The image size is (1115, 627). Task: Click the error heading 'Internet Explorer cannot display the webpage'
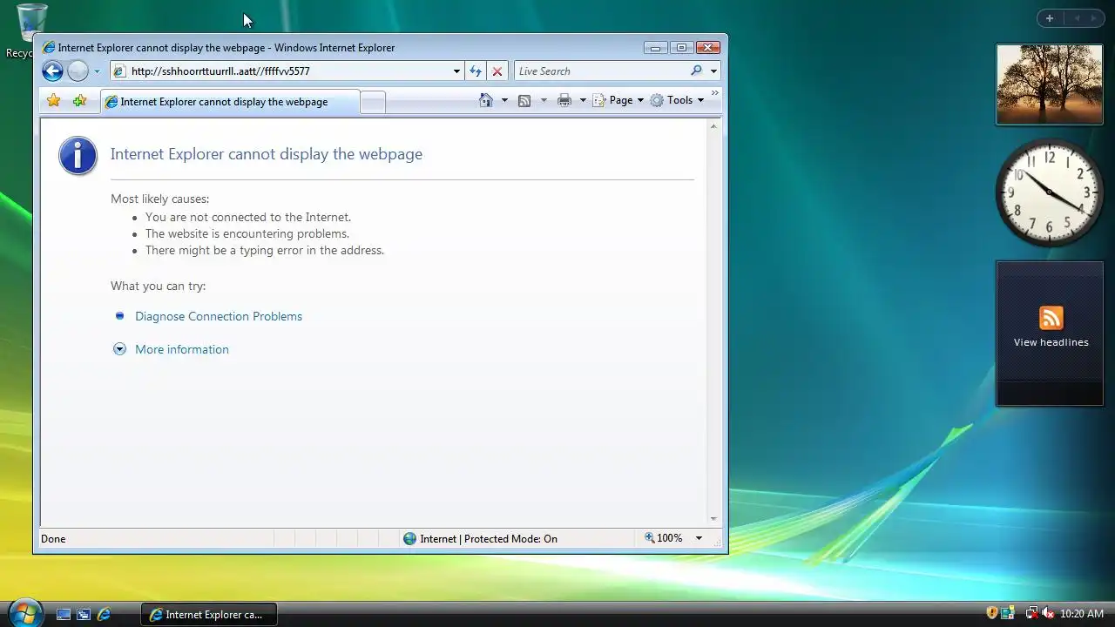coord(267,154)
